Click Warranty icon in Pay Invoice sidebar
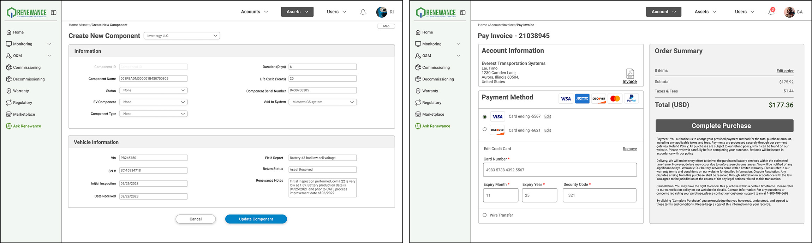 coord(418,91)
